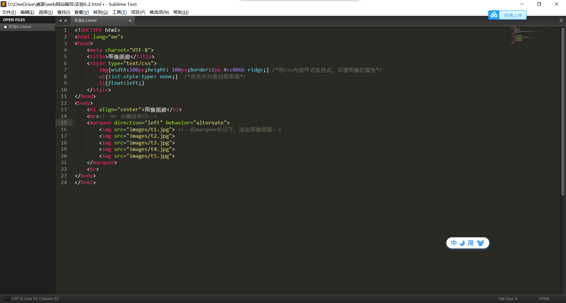Open the 项目(P) menu
The image size is (566, 303).
point(138,12)
